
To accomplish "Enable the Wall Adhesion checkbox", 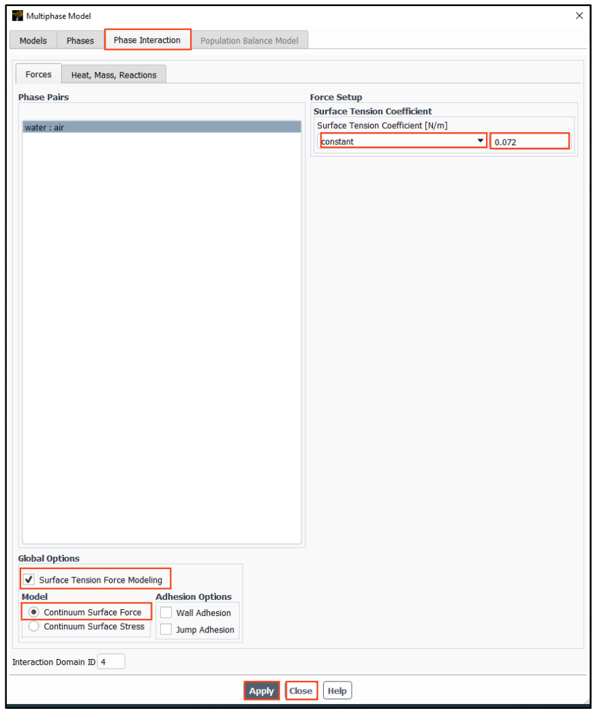I will (166, 612).
